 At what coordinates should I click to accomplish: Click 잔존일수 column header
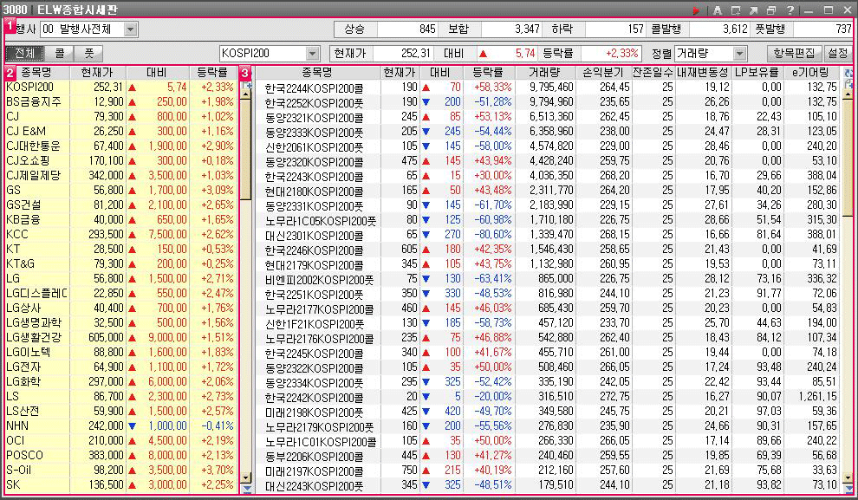point(653,72)
